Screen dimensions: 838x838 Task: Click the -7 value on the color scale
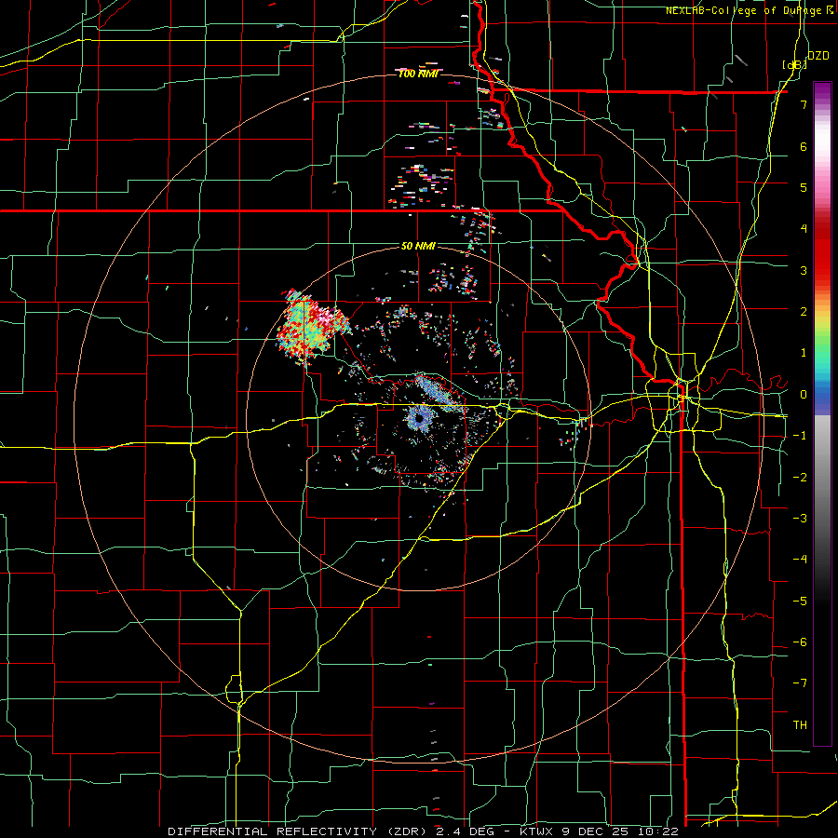pyautogui.click(x=800, y=683)
